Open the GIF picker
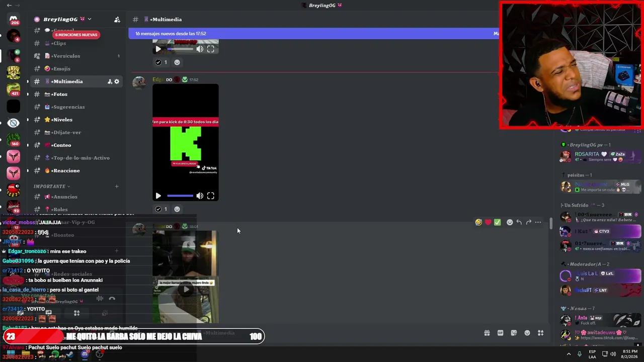 (501, 333)
